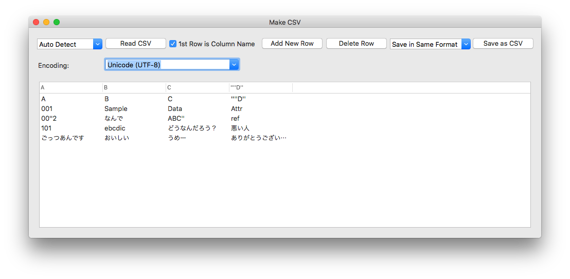
Task: Select the ref cell
Action: coord(235,118)
